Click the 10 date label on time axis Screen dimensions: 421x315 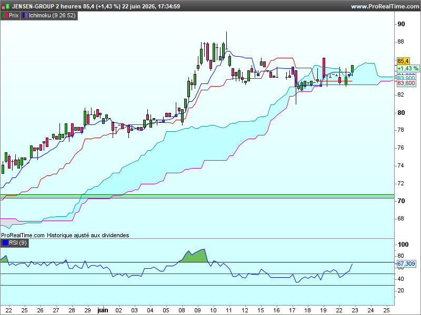pos(213,311)
